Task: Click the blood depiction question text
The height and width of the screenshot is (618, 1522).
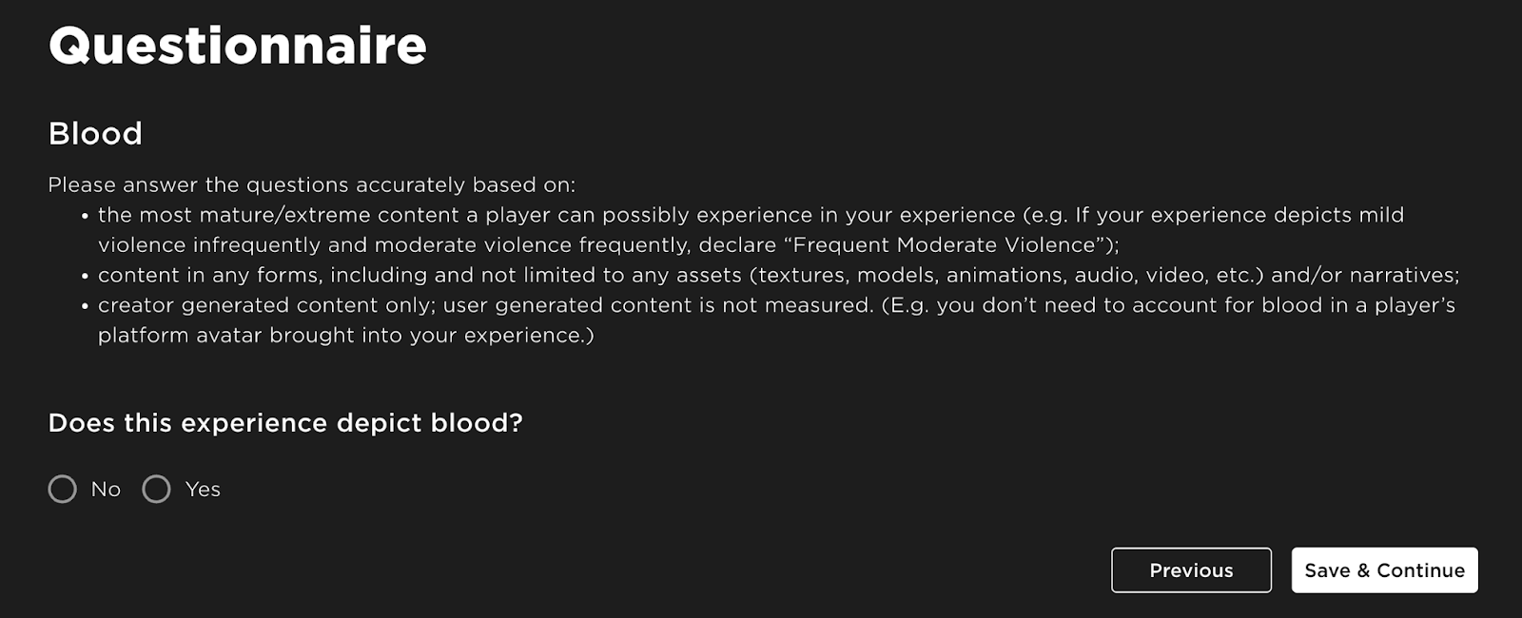Action: (285, 422)
